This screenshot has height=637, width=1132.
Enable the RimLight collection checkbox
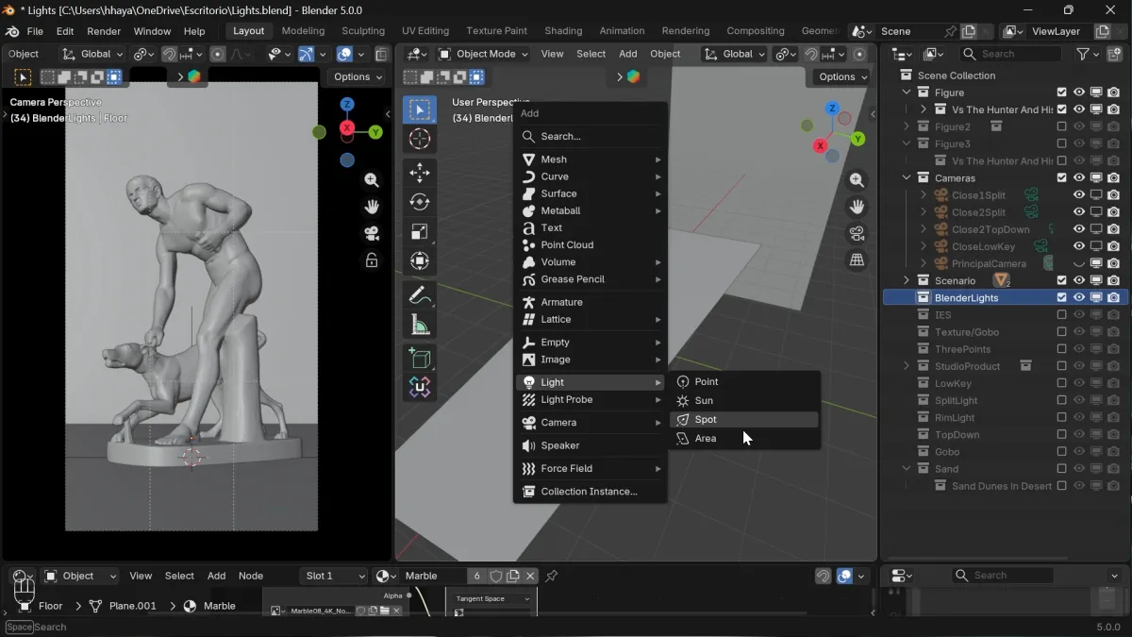[1061, 417]
